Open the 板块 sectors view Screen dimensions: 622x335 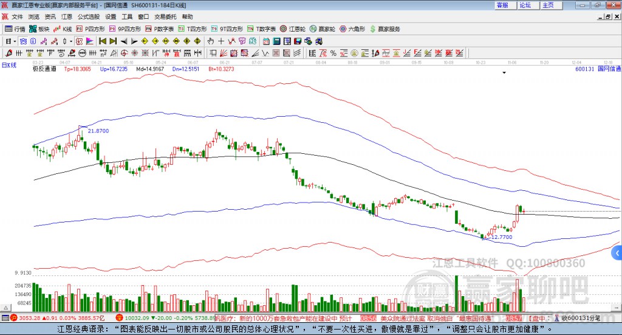pos(39,29)
